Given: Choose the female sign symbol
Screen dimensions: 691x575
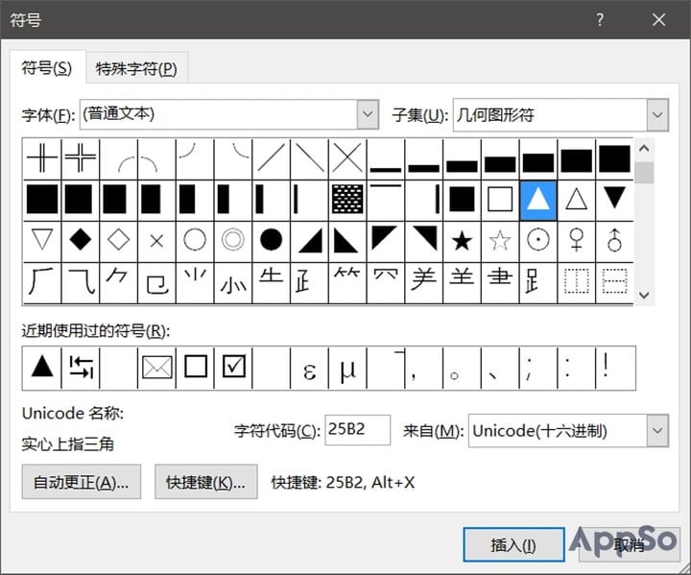Looking at the screenshot, I should pyautogui.click(x=577, y=239).
